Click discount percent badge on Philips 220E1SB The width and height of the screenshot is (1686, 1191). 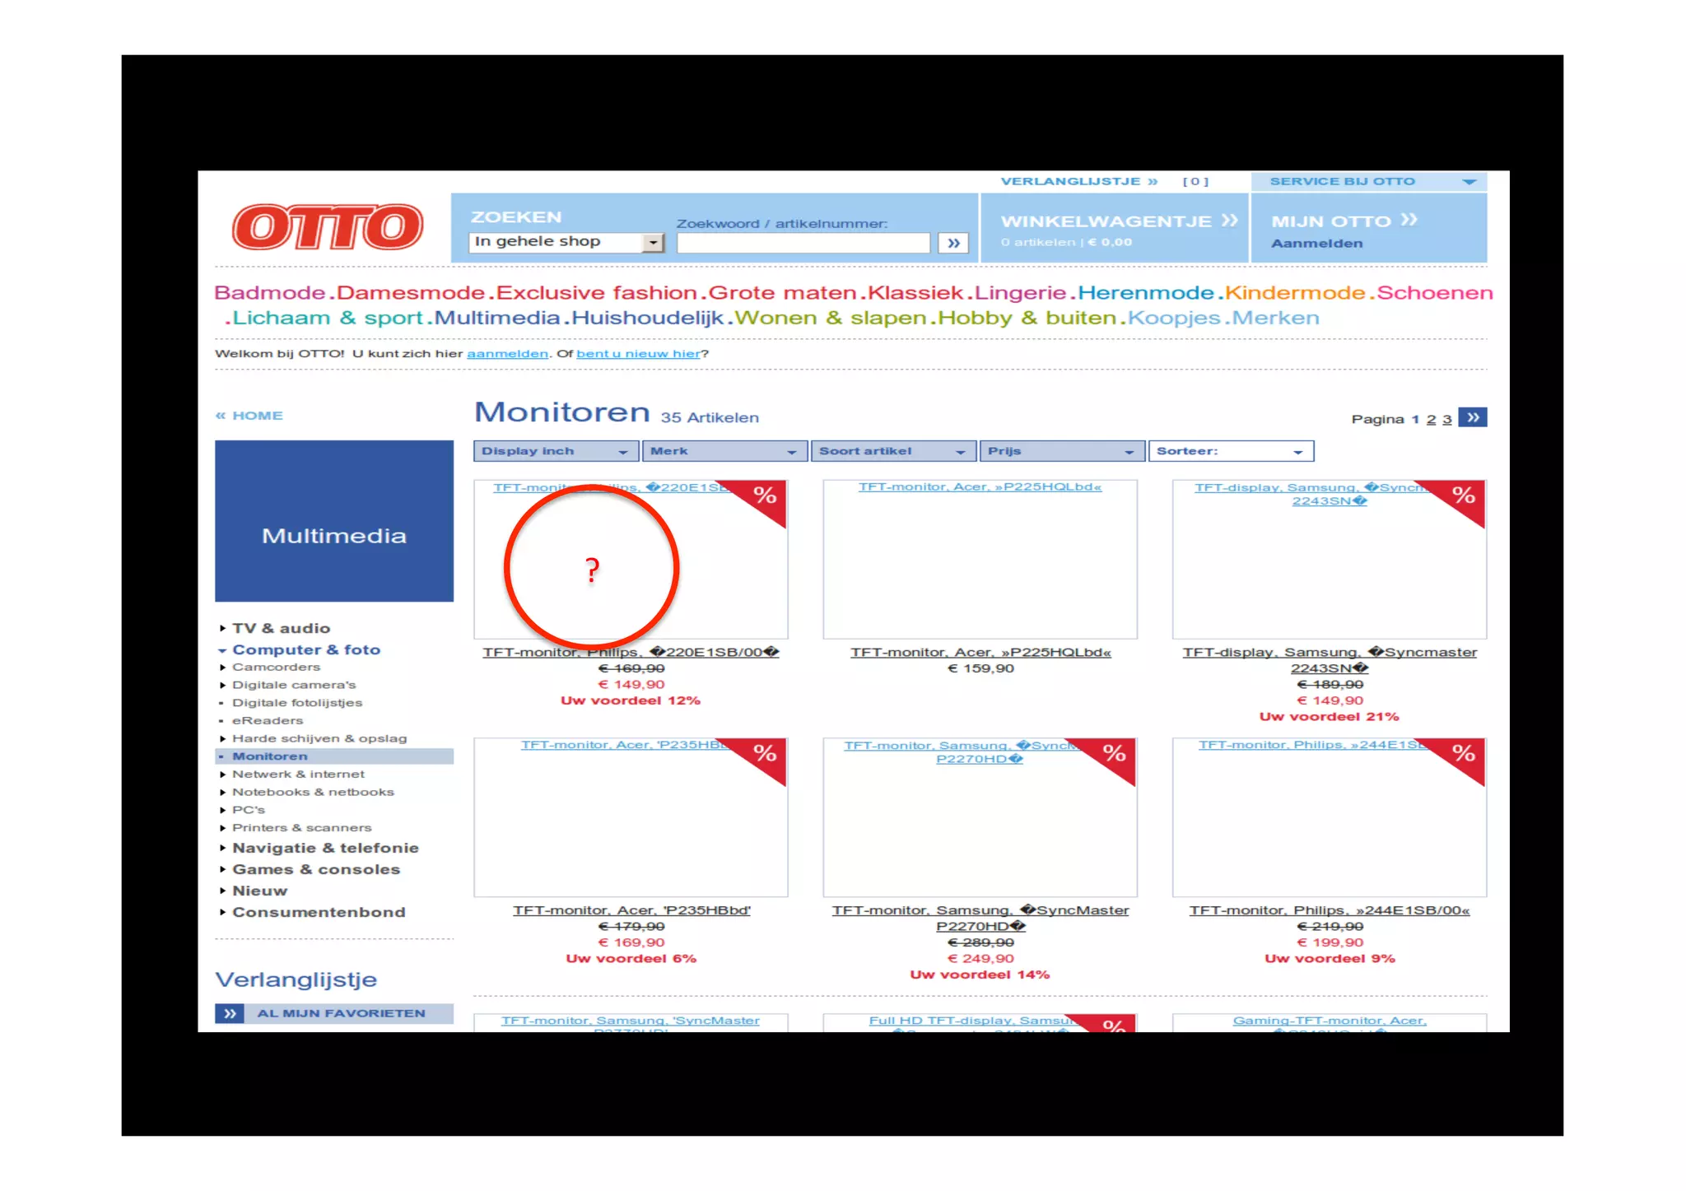766,495
